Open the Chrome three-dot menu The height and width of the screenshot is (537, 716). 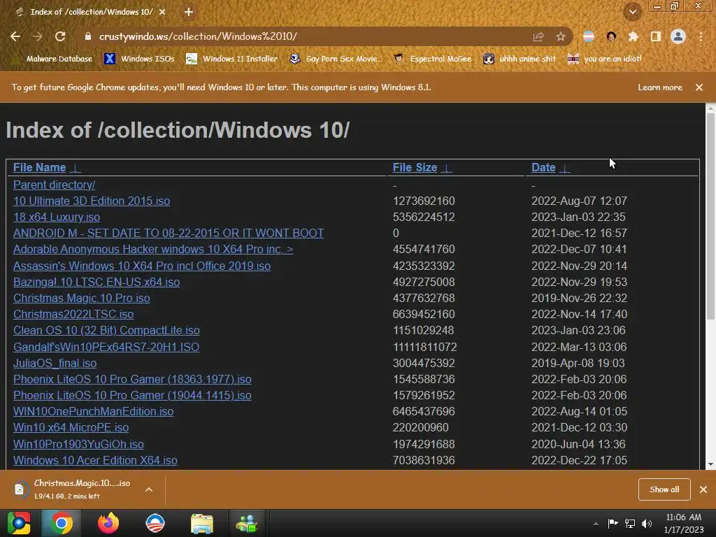pyautogui.click(x=701, y=36)
